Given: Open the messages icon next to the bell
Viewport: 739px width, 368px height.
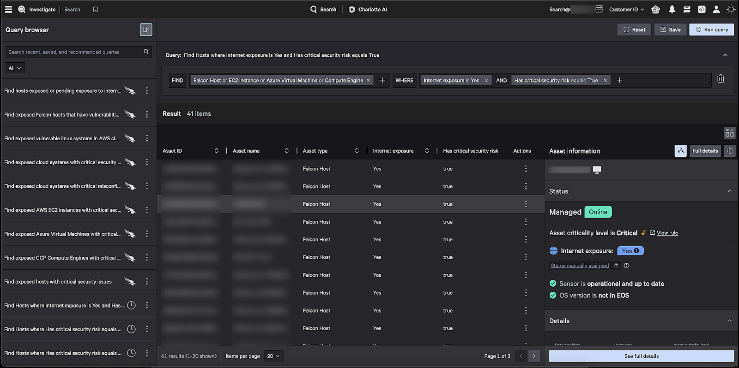Looking at the screenshot, I should coord(687,9).
